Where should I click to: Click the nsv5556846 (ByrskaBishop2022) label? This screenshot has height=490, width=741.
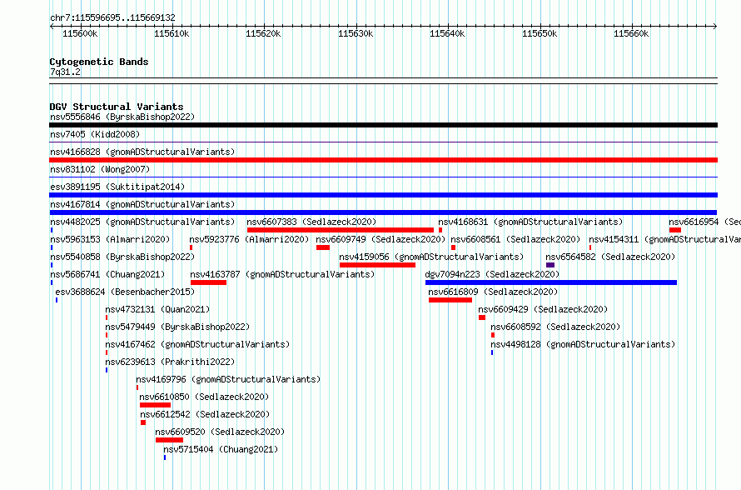pyautogui.click(x=122, y=117)
